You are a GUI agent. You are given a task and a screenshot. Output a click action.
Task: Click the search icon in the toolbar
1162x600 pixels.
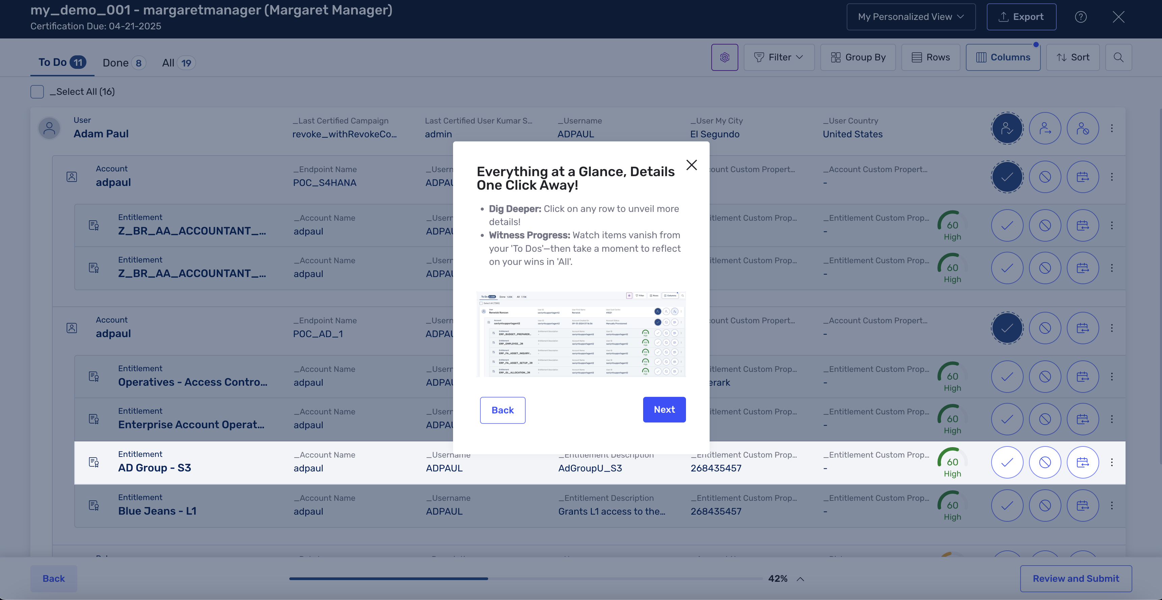[1119, 57]
